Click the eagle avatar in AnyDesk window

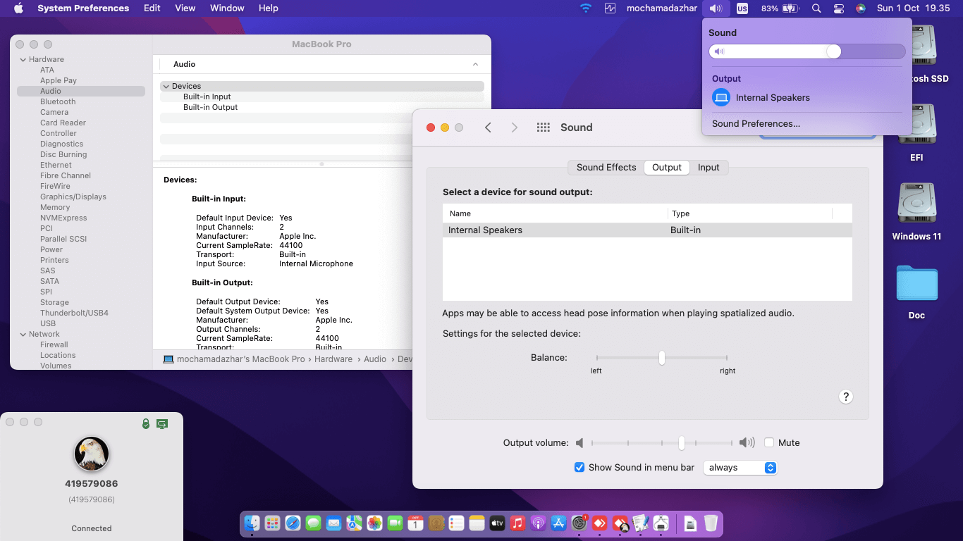pos(92,454)
